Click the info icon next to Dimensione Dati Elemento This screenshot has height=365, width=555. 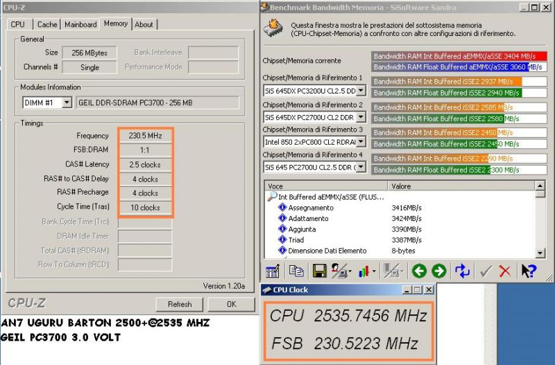pos(282,251)
